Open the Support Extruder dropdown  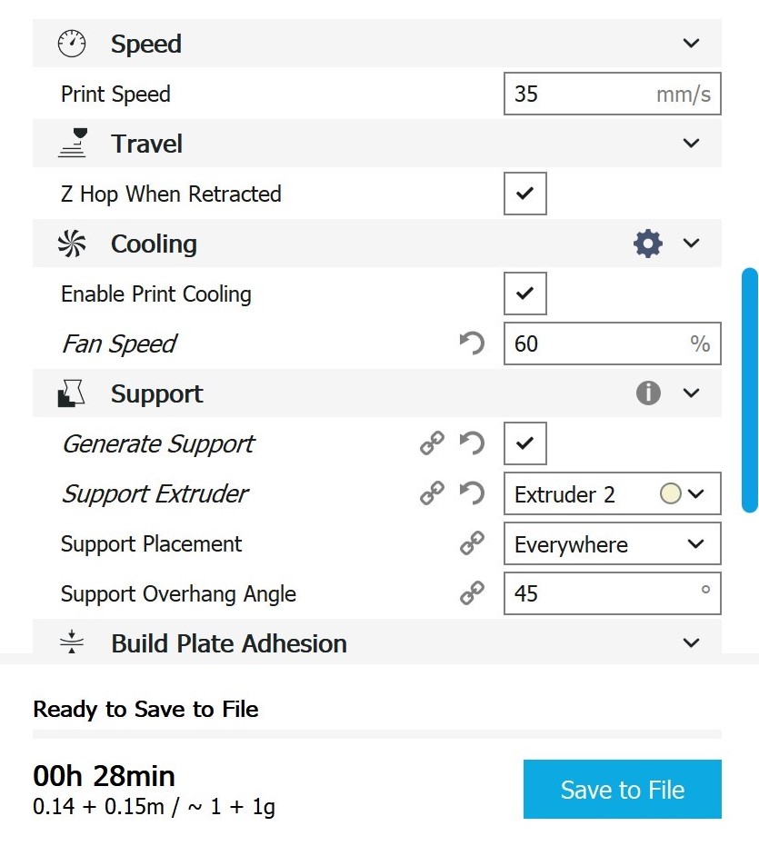(x=611, y=494)
